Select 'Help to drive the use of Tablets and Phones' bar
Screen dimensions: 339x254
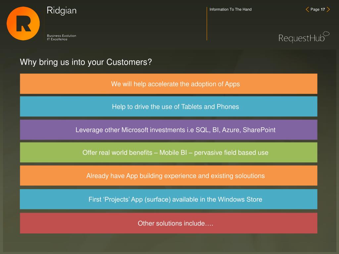click(x=169, y=106)
